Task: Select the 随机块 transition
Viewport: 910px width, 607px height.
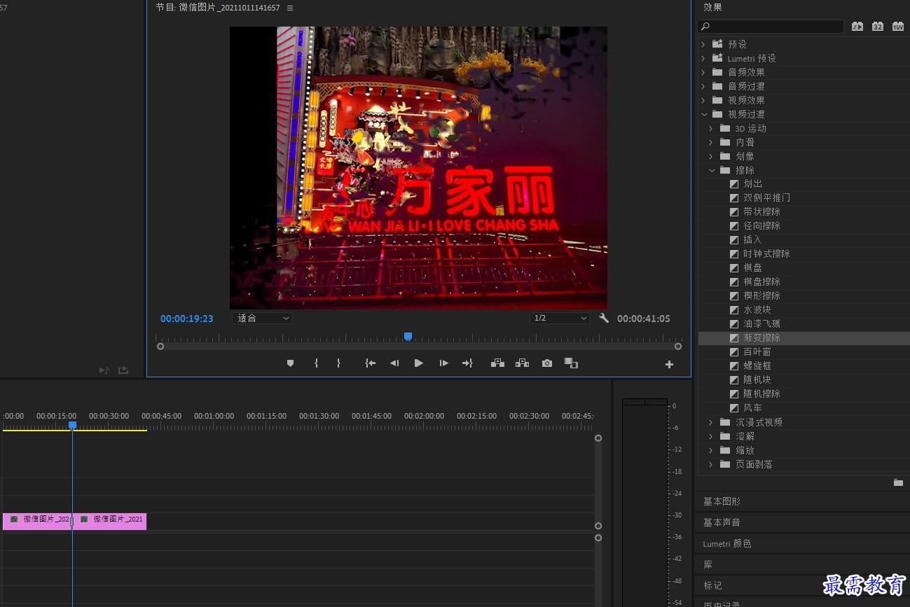Action: [757, 380]
